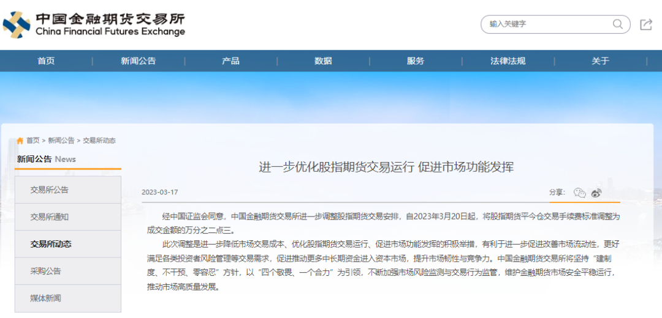This screenshot has width=662, height=318.
Task: Open the 首页 navigation menu
Action: [x=46, y=61]
